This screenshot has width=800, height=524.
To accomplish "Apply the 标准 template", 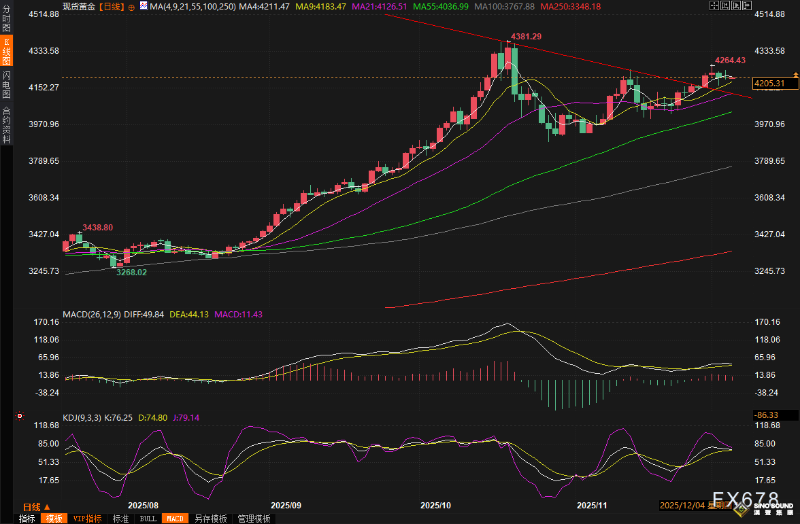I will (x=120, y=519).
